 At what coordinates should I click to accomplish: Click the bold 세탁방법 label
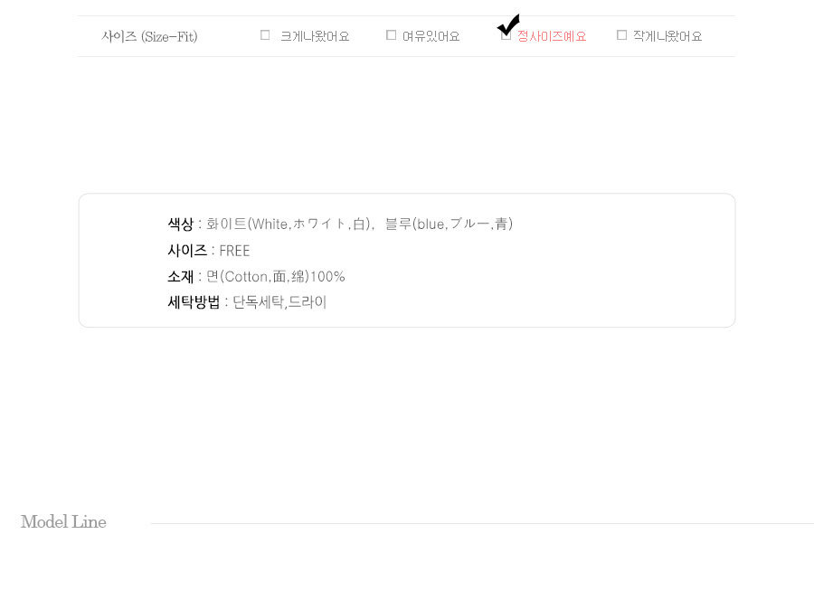pyautogui.click(x=194, y=301)
